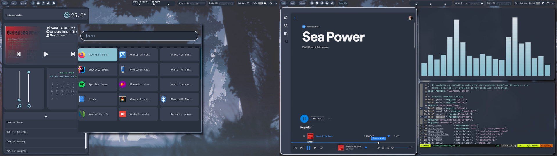Open lyrics microphone icon in Spotify player
Viewport: 557px width, 156px height.
(379, 148)
